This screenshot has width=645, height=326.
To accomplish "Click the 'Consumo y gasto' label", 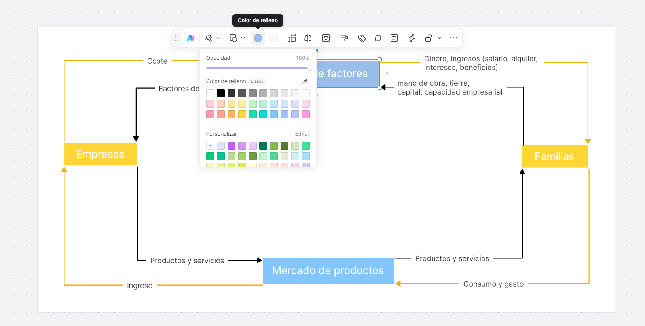I will pyautogui.click(x=493, y=284).
